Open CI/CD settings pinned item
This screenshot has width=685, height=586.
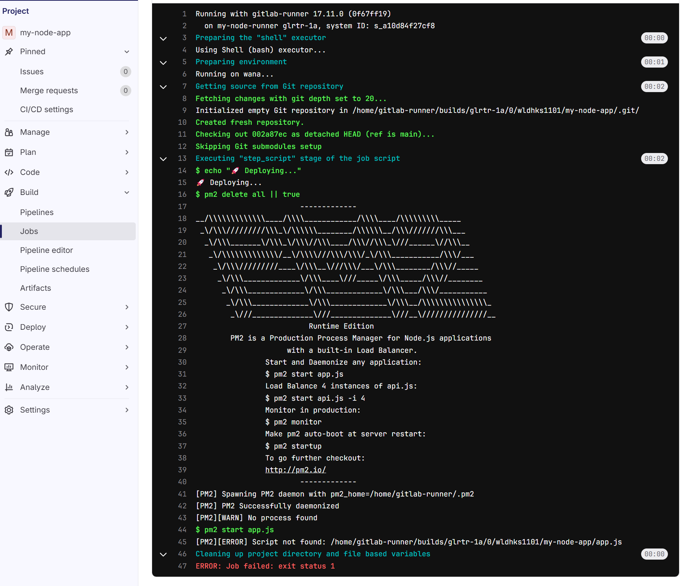click(68, 110)
